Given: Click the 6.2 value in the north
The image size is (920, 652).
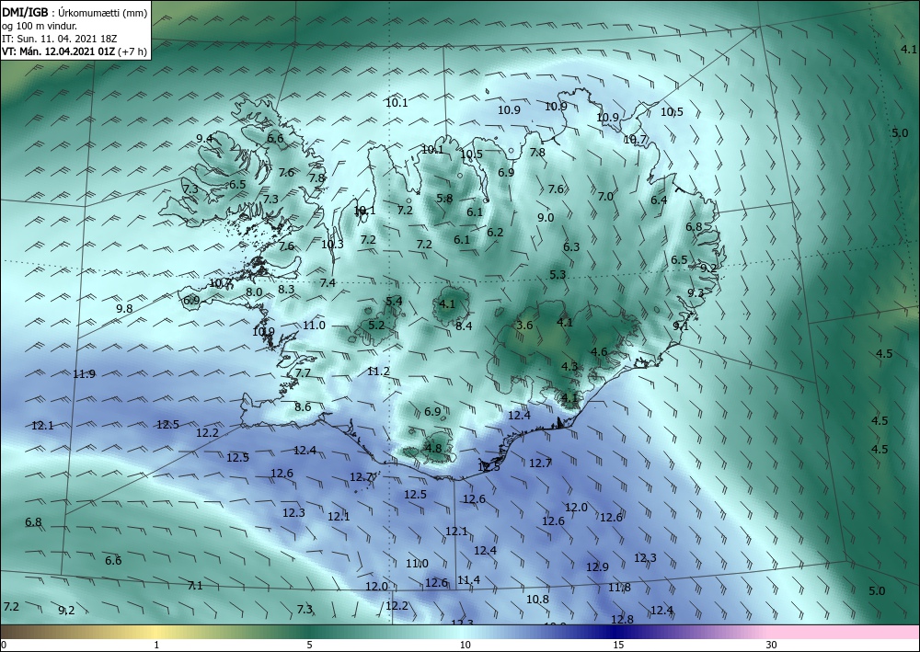Looking at the screenshot, I should [495, 232].
